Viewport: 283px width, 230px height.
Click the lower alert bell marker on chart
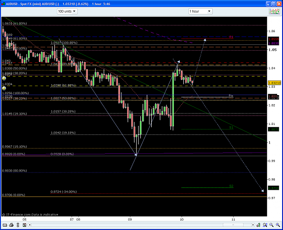[x=4, y=88]
